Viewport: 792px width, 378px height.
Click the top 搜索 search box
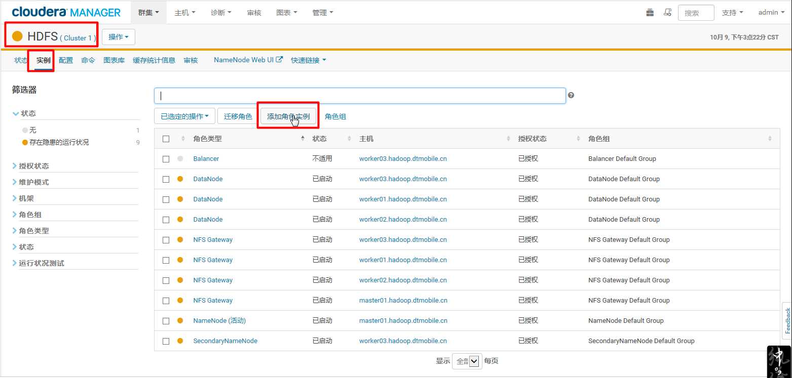pyautogui.click(x=696, y=13)
